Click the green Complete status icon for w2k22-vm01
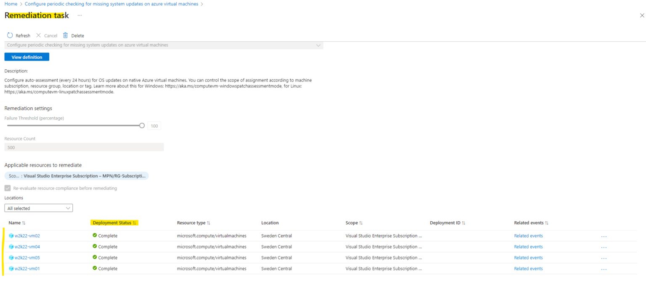 [95, 268]
